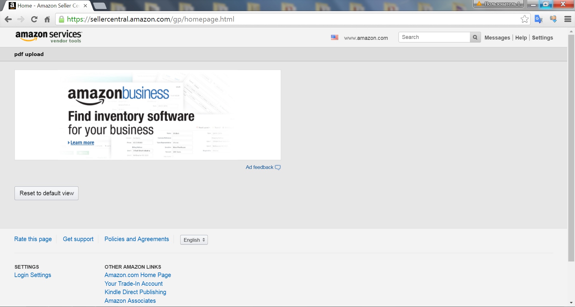Open Messages in the top navigation
Screen dimensions: 575x307
click(497, 38)
